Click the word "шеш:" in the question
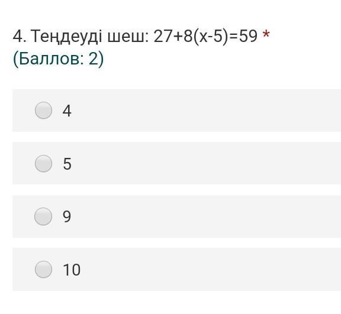The width and height of the screenshot is (341, 314). pos(128,36)
